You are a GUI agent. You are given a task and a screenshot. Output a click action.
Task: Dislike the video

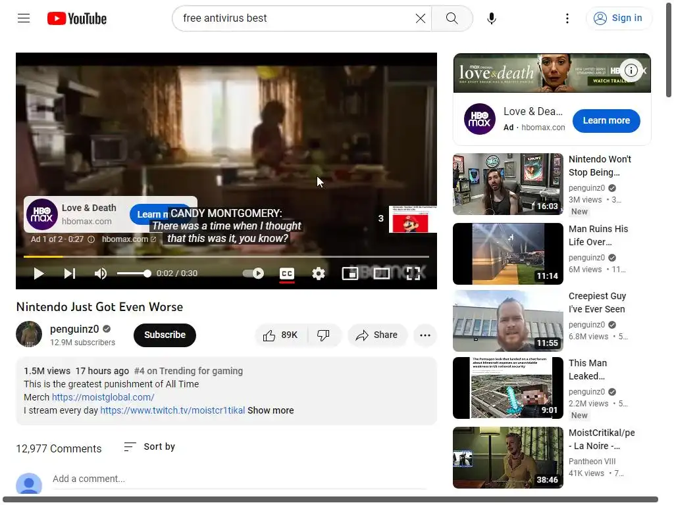323,335
